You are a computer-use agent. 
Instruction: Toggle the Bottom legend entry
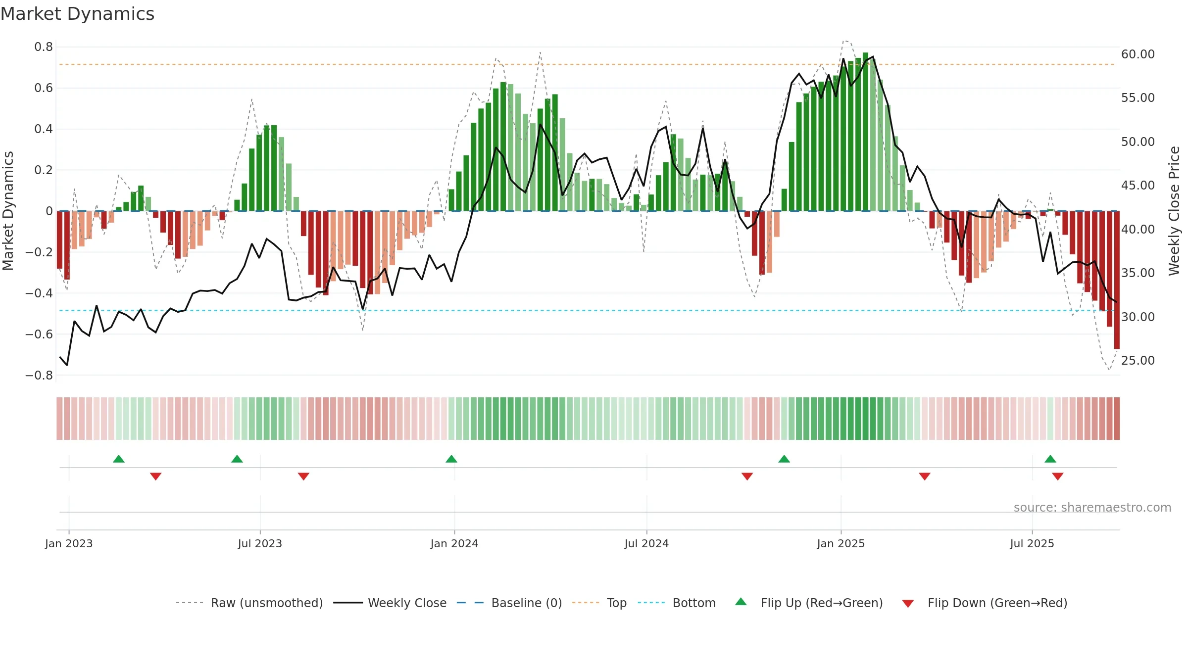pos(677,603)
